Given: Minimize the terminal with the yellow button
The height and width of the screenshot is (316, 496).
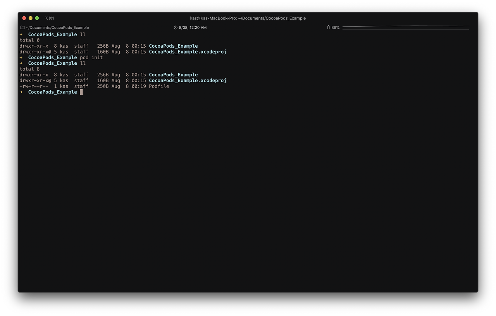Looking at the screenshot, I should (31, 18).
